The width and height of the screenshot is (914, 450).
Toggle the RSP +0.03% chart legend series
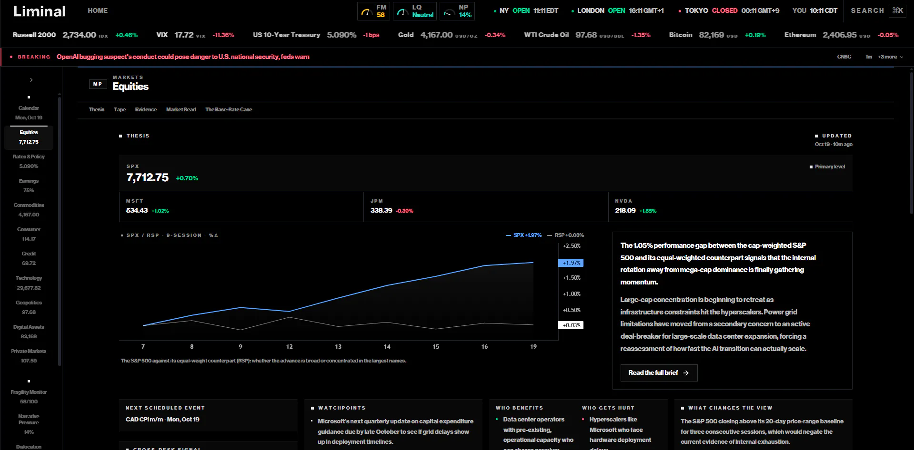pyautogui.click(x=565, y=235)
